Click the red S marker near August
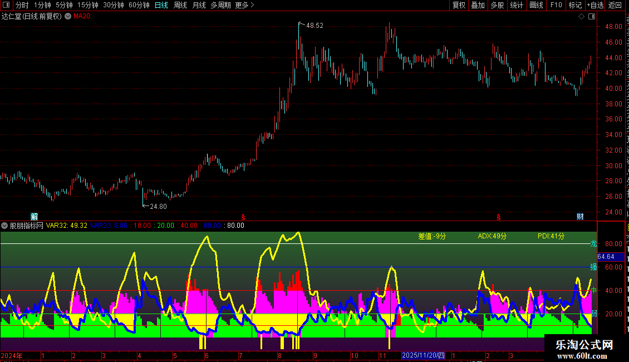The image size is (629, 362). pyautogui.click(x=243, y=217)
